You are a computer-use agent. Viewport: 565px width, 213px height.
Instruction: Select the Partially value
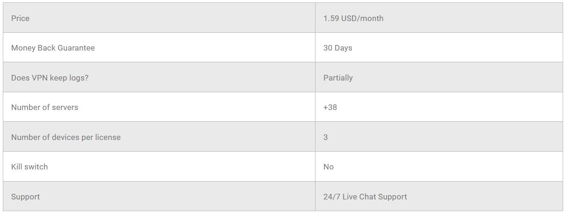(x=338, y=78)
